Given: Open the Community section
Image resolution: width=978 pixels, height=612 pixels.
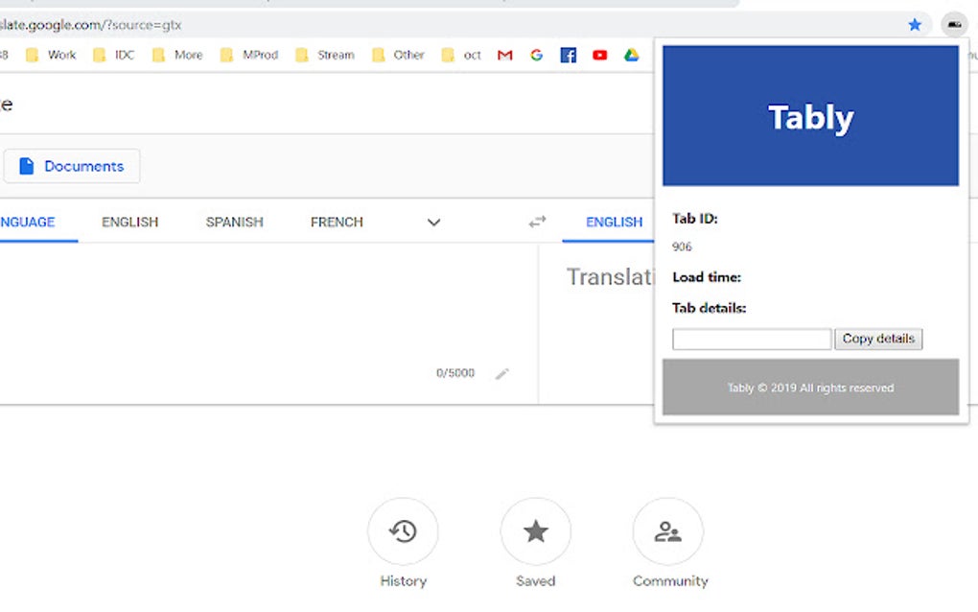Looking at the screenshot, I should click(x=669, y=531).
